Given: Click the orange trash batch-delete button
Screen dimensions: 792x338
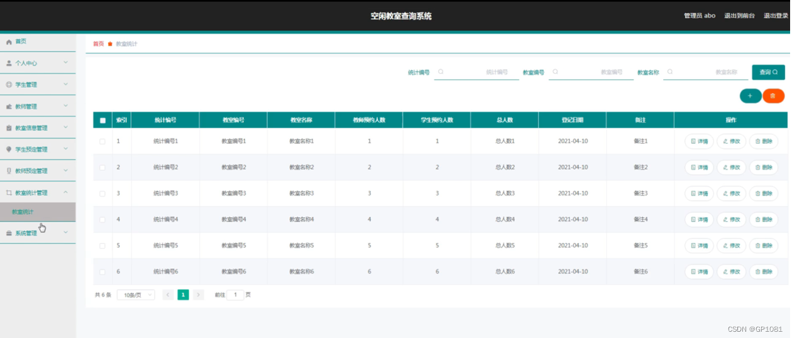Looking at the screenshot, I should point(773,95).
